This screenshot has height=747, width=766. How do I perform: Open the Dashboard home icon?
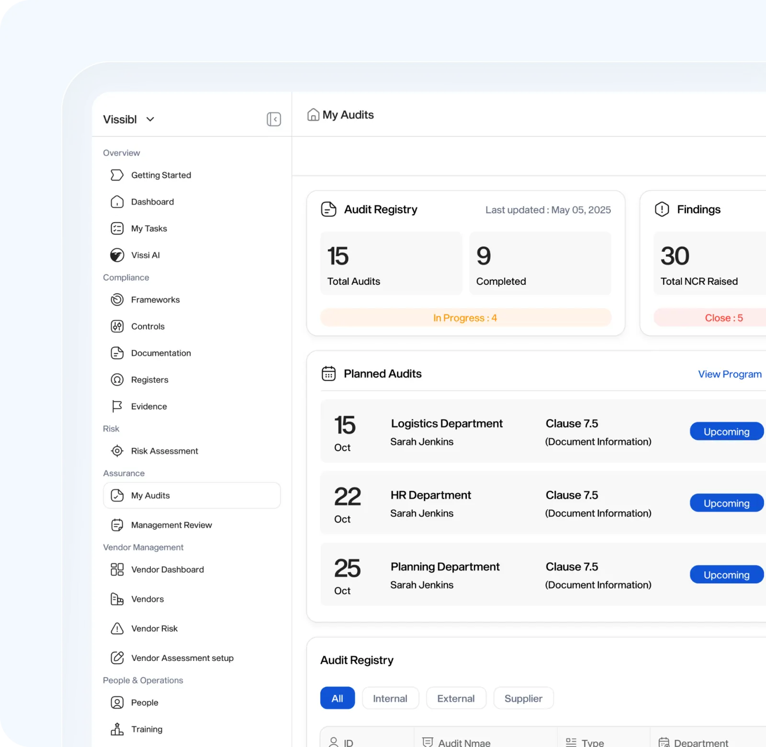117,202
